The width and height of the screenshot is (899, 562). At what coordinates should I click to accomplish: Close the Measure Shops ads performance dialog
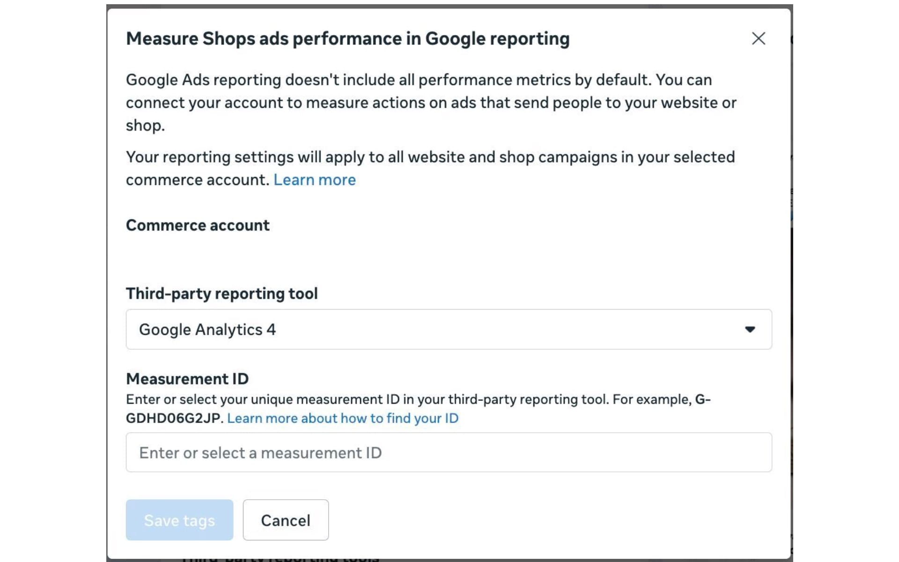(759, 39)
